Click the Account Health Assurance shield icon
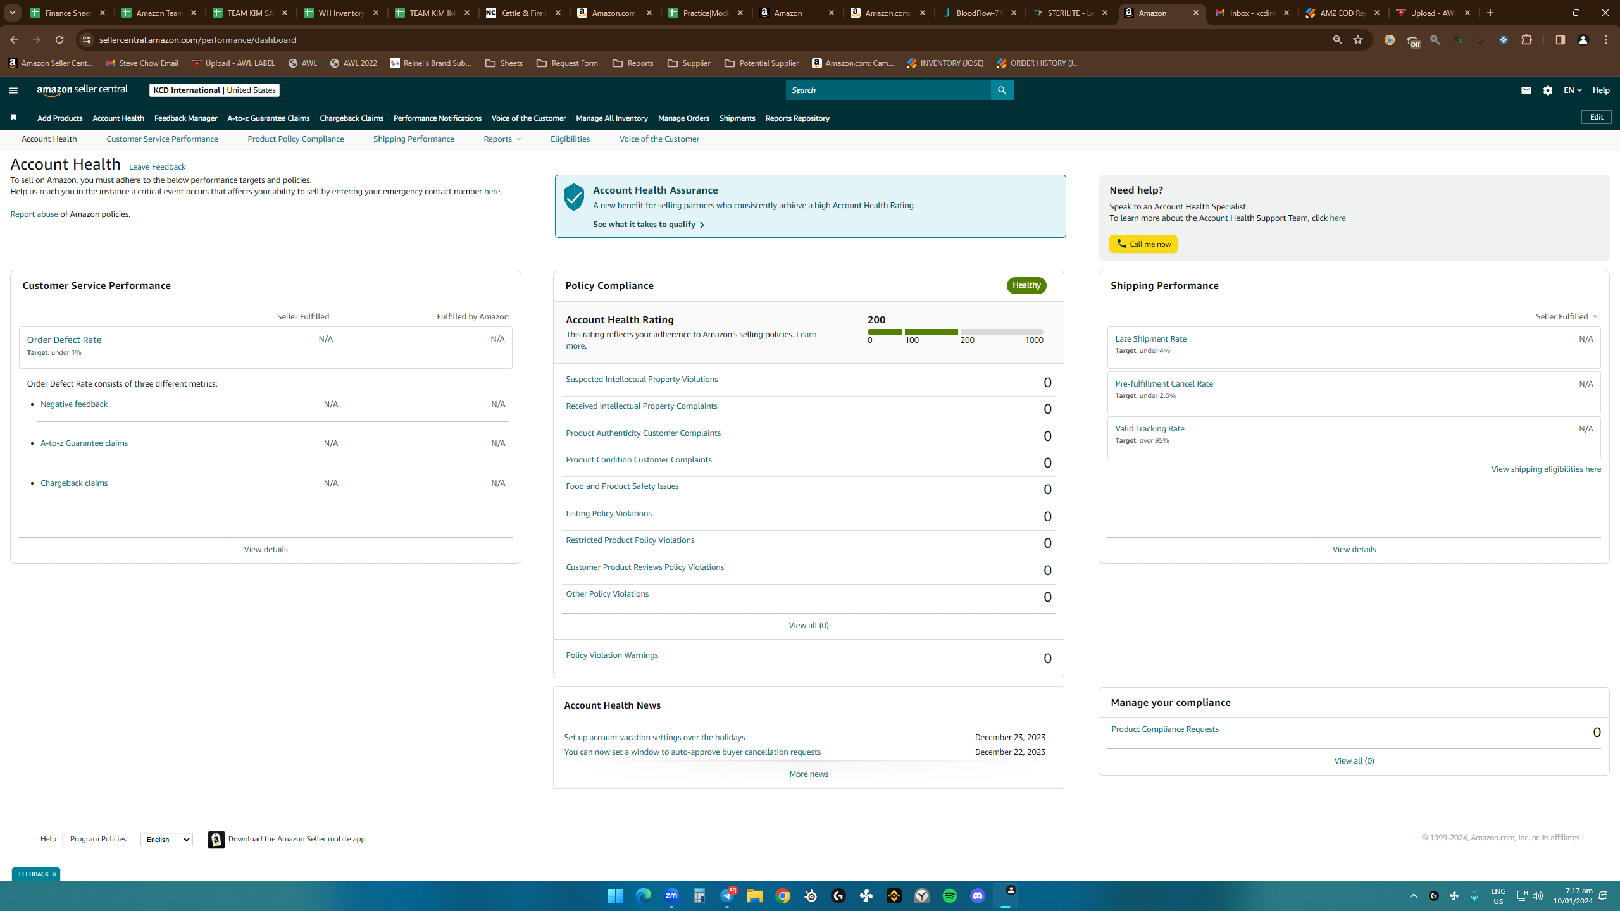Viewport: 1620px width, 911px height. point(574,197)
